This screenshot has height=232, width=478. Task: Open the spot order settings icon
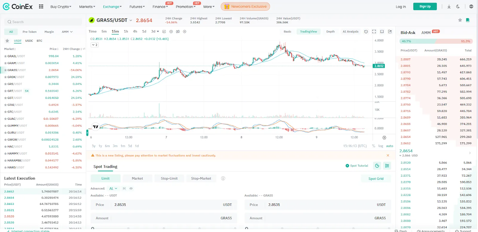pos(387,166)
